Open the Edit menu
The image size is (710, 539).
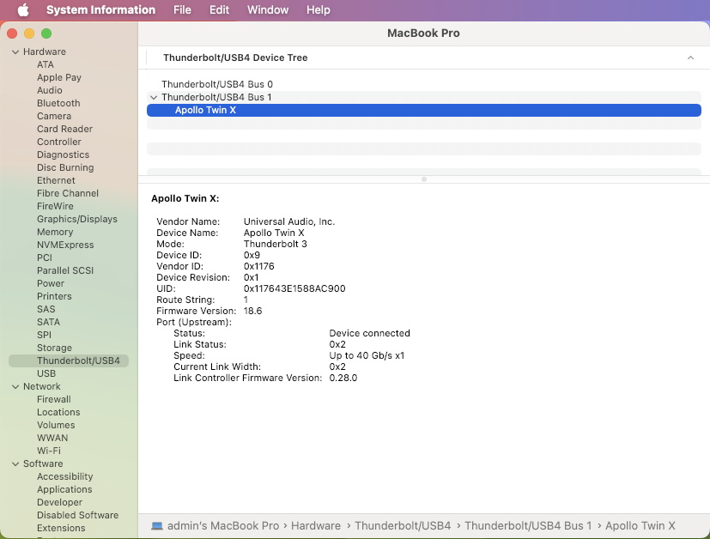(x=219, y=10)
